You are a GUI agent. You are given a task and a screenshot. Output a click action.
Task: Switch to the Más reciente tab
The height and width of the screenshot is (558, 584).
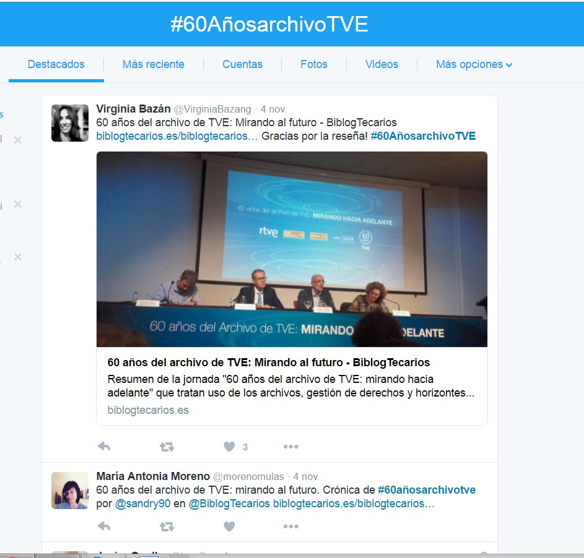(154, 64)
